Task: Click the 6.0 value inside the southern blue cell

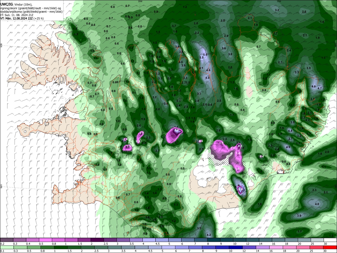Action: coord(240,189)
